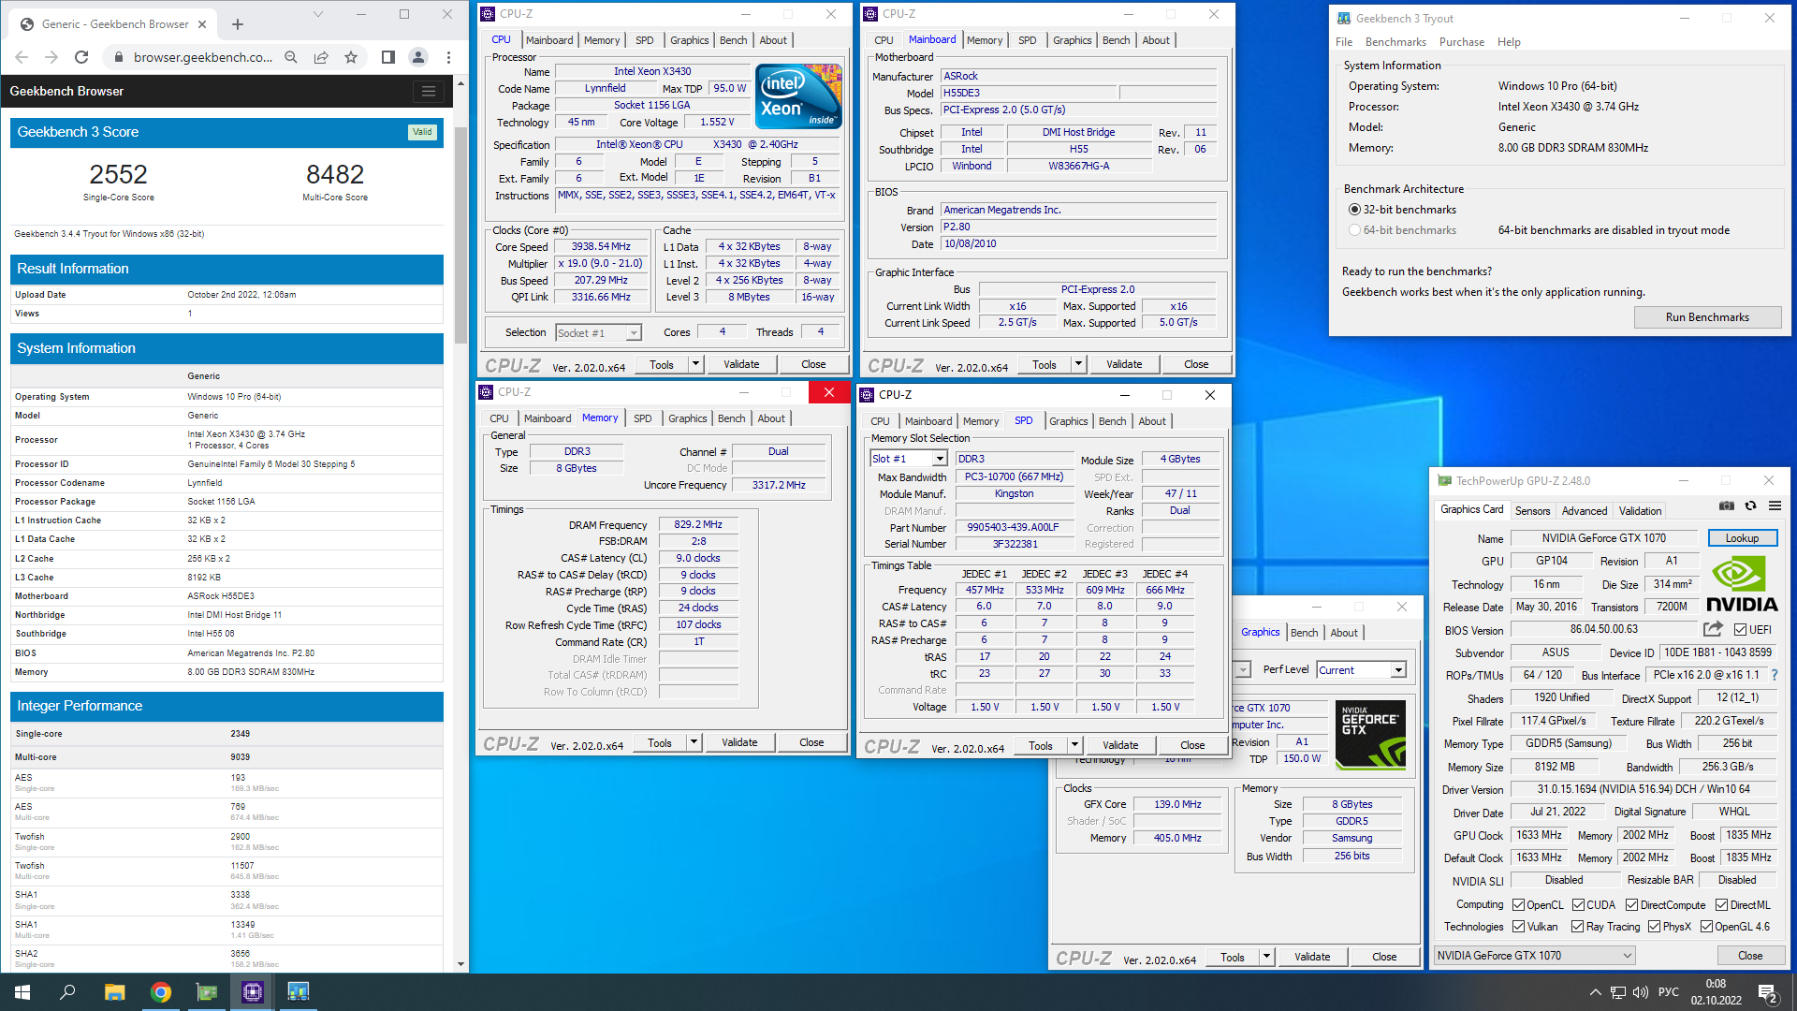Open the Socket #1 selection dropdown
Viewport: 1797px width, 1011px height.
tap(598, 333)
